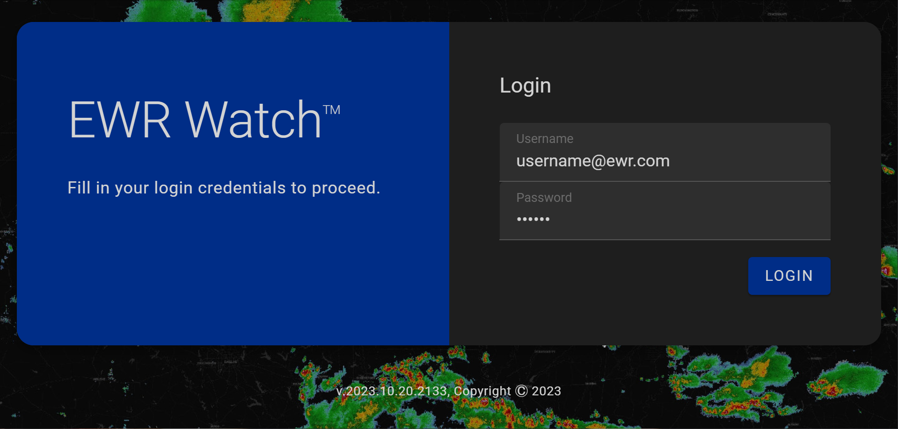Screen dimensions: 898x429
Task: Click 'Fill in your login credentials to proceed.'
Action: [224, 188]
